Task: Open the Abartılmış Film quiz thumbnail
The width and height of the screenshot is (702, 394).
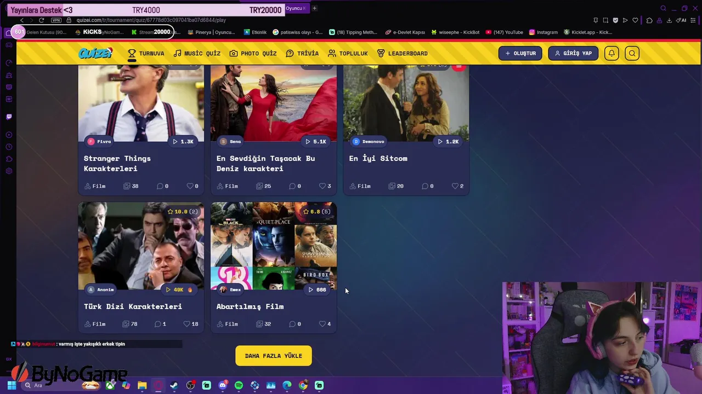Action: point(274,246)
